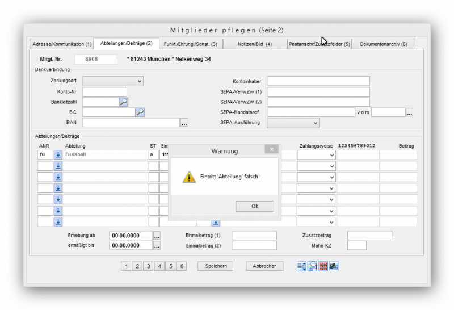Click the last icon in bottom-right toolbar
454x310 pixels.
coord(334,266)
